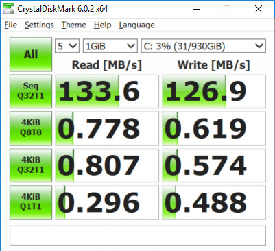Expand the C: drive selection dropdown

coord(204,46)
